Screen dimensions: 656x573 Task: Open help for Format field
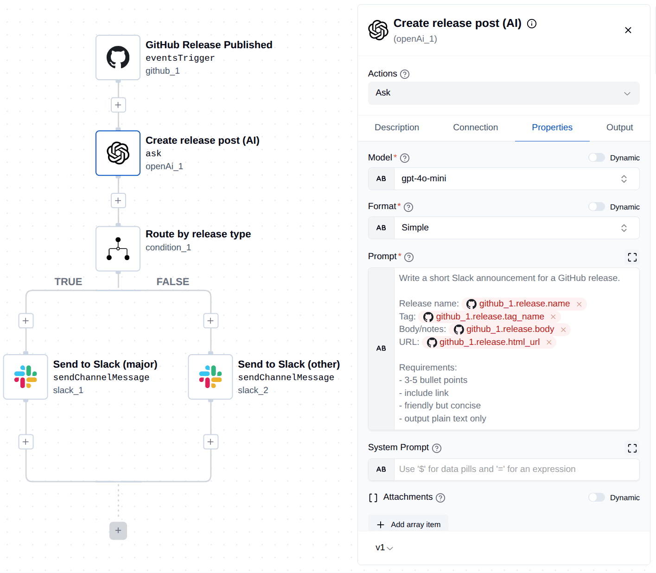[408, 207]
